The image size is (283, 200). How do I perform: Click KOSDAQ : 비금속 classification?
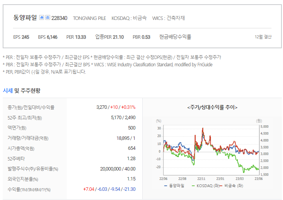click(129, 18)
